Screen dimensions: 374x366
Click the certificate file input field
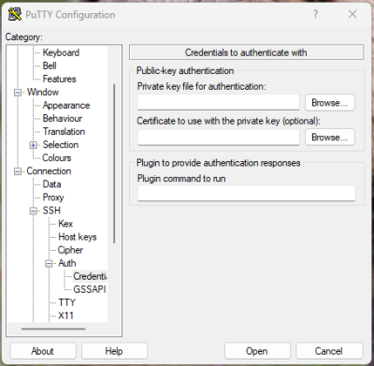point(219,138)
